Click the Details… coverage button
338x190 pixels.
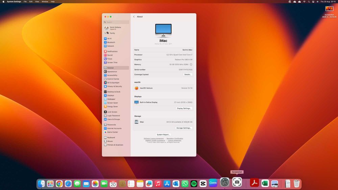pyautogui.click(x=188, y=75)
